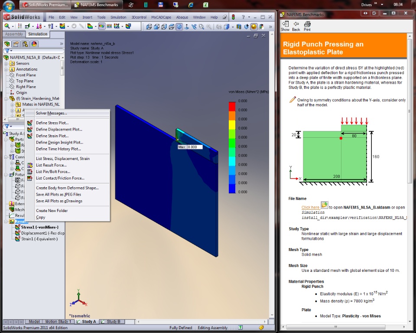Expand the Annotations tree node
This screenshot has height=333, width=416.
[6, 69]
